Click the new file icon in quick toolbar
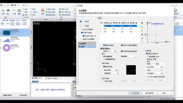Viewport: 183px width, 103px height. 5,5
